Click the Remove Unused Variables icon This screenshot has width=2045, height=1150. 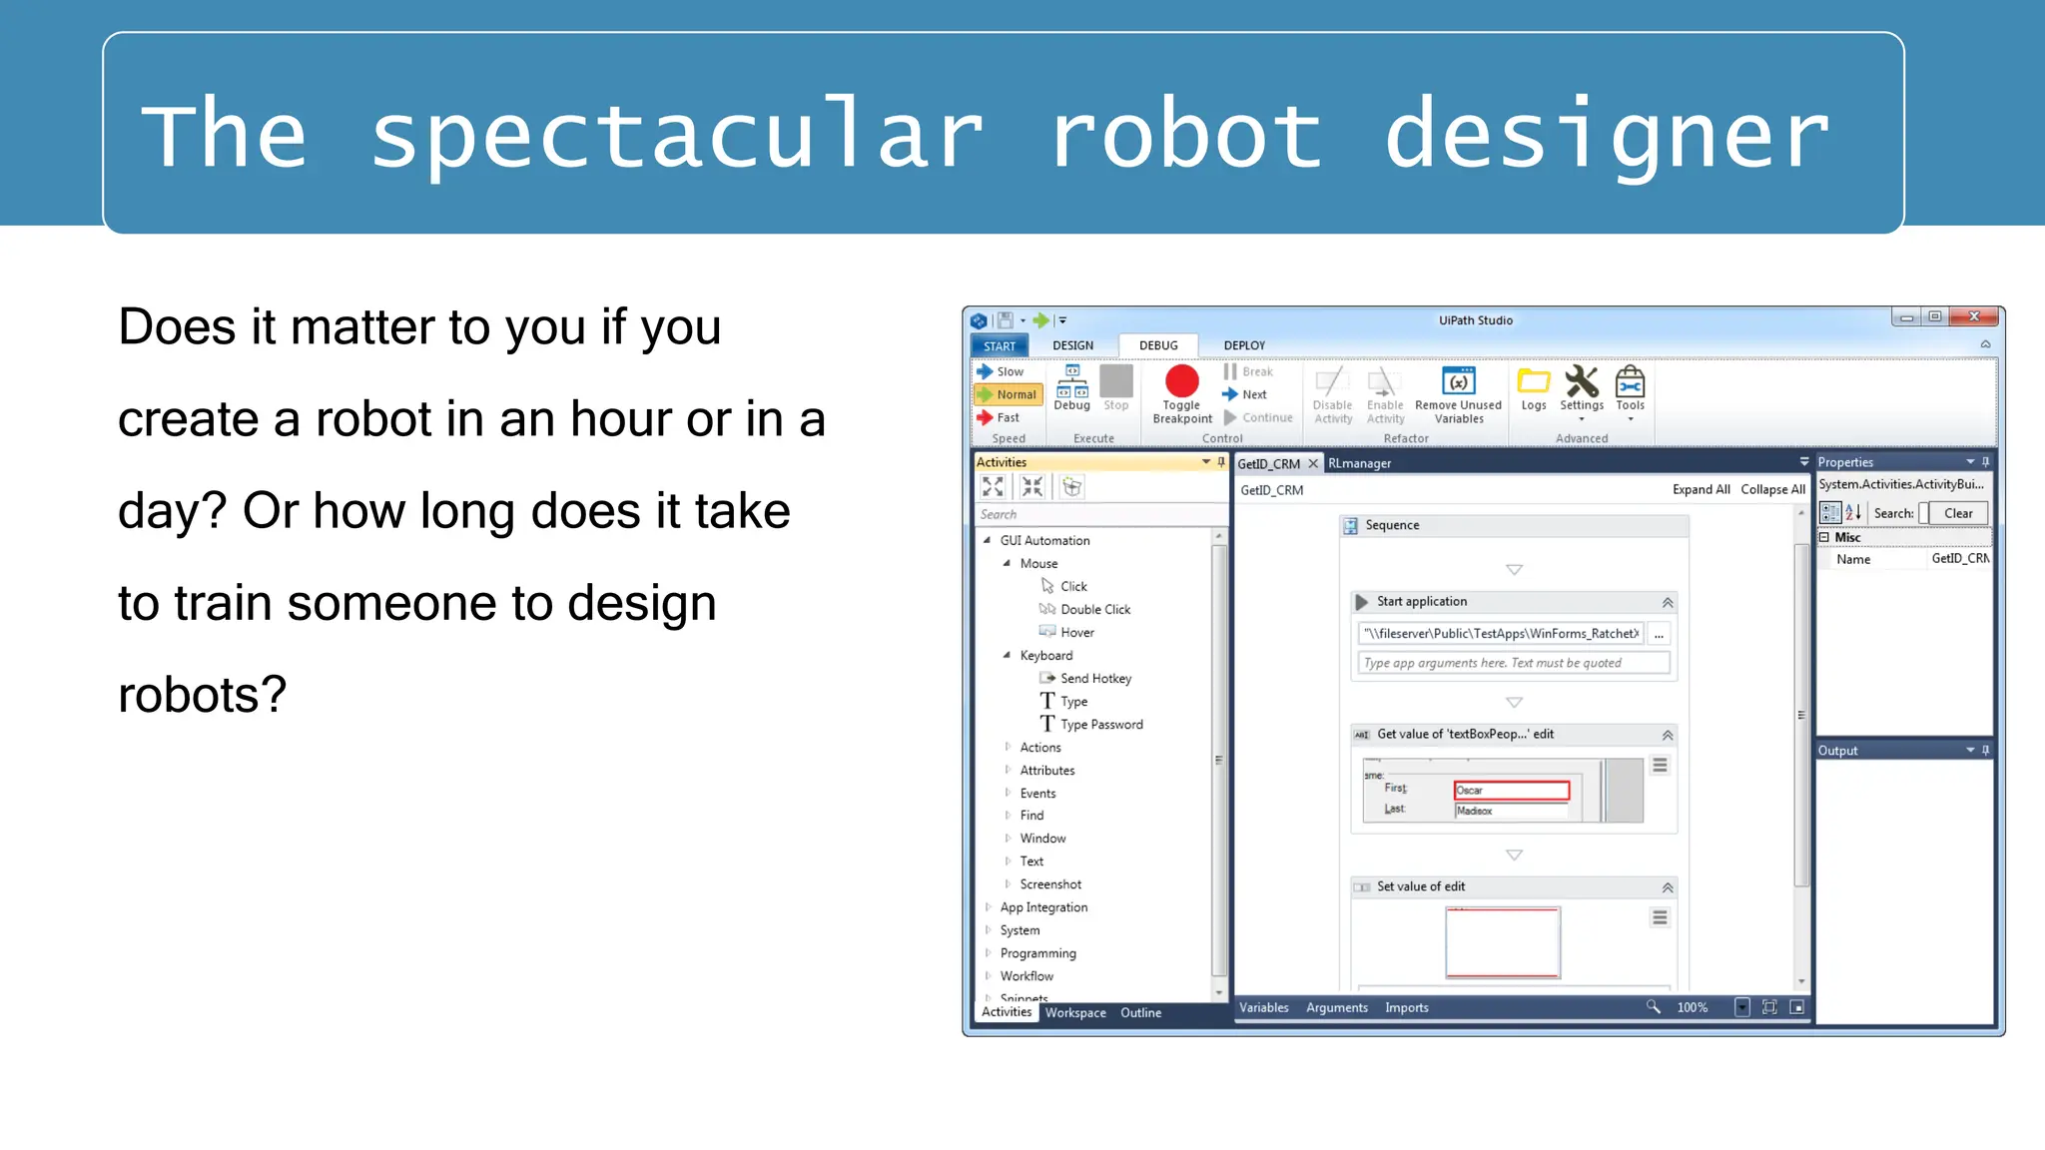point(1458,381)
